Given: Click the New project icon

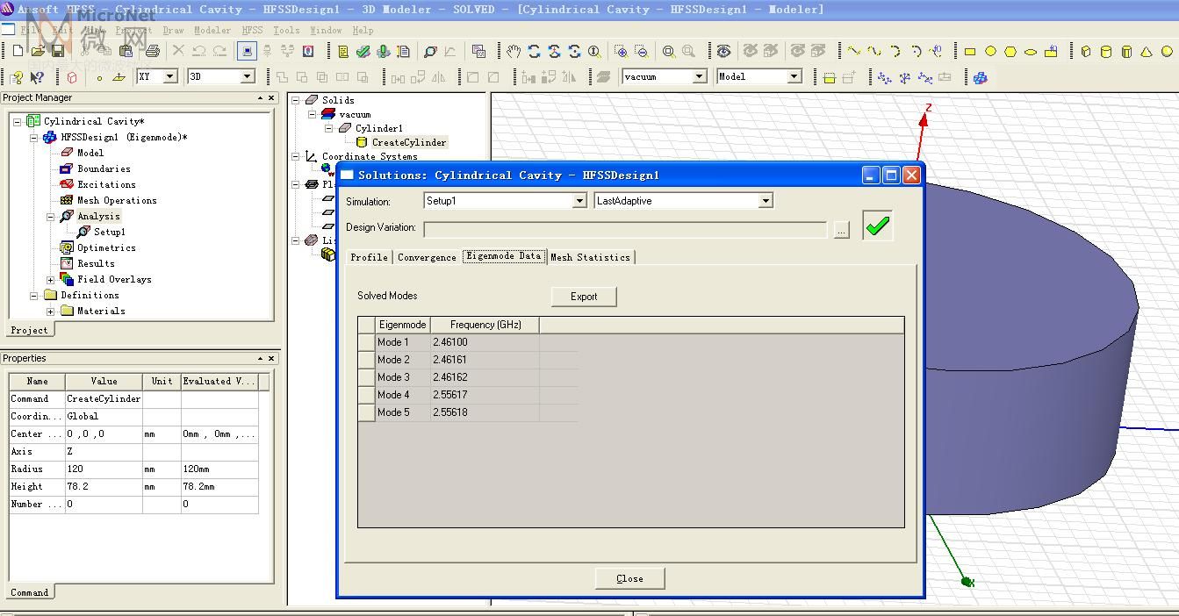Looking at the screenshot, I should (18, 51).
